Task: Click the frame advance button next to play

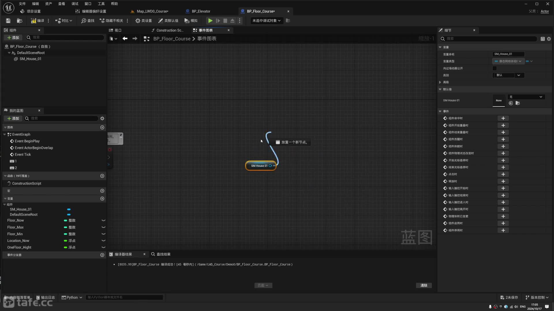Action: click(218, 20)
